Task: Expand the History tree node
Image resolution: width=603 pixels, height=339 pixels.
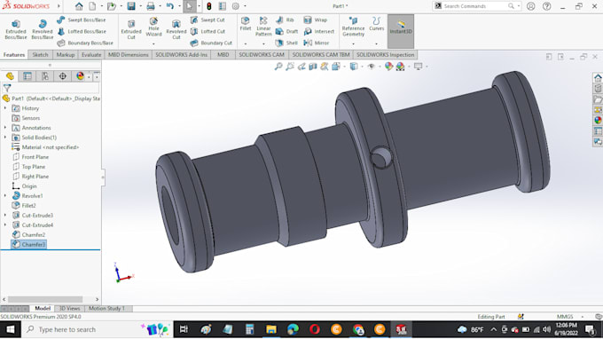Action: click(x=5, y=108)
